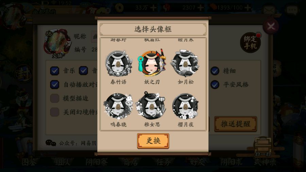The height and width of the screenshot is (172, 306).
Task: Toggle the 自动播放对话 checkbox
Action: (x=55, y=84)
